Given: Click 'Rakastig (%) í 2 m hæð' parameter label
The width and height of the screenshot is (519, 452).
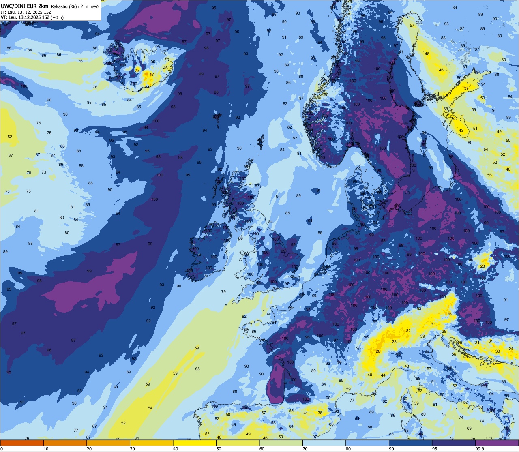Looking at the screenshot, I should click(74, 6).
